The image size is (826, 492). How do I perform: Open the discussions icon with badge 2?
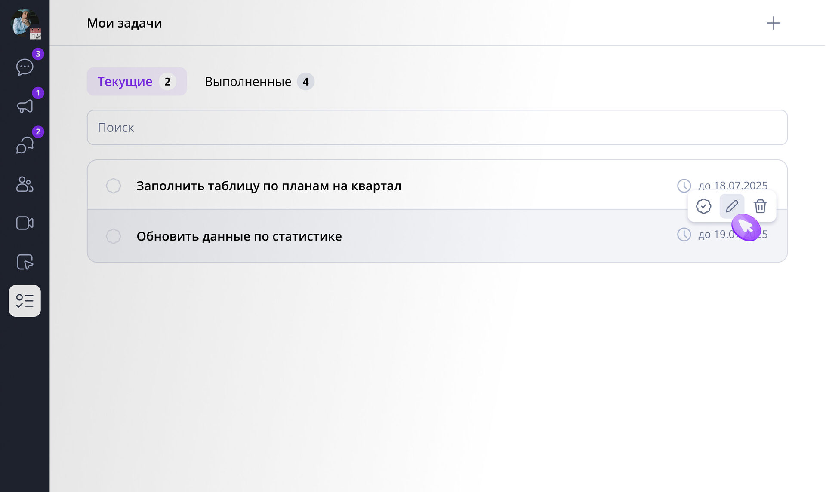coord(25,145)
